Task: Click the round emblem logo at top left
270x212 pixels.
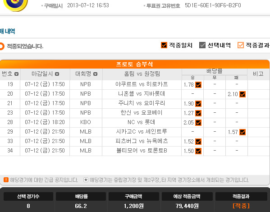Action: (x=15, y=5)
